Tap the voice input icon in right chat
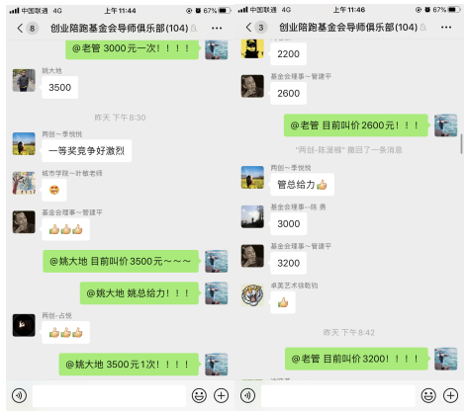Screen dimensions: 468x412 [248, 395]
